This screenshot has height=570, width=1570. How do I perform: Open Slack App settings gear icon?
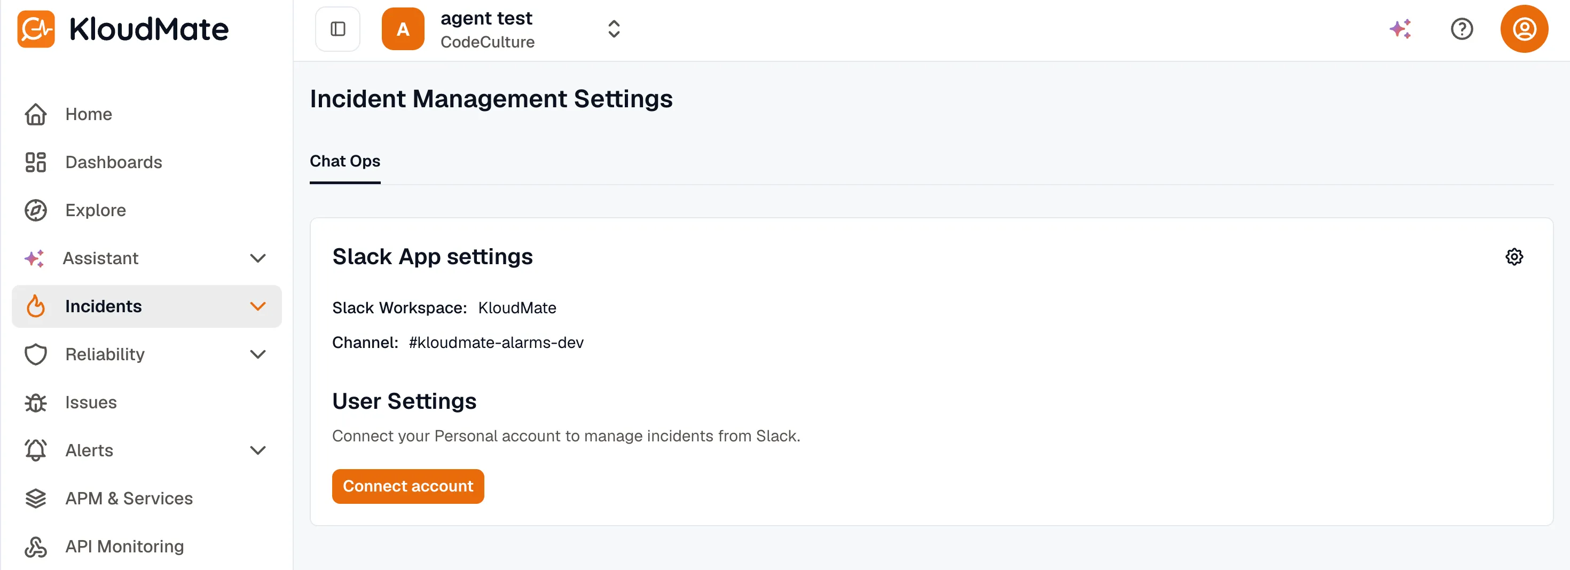pos(1514,257)
